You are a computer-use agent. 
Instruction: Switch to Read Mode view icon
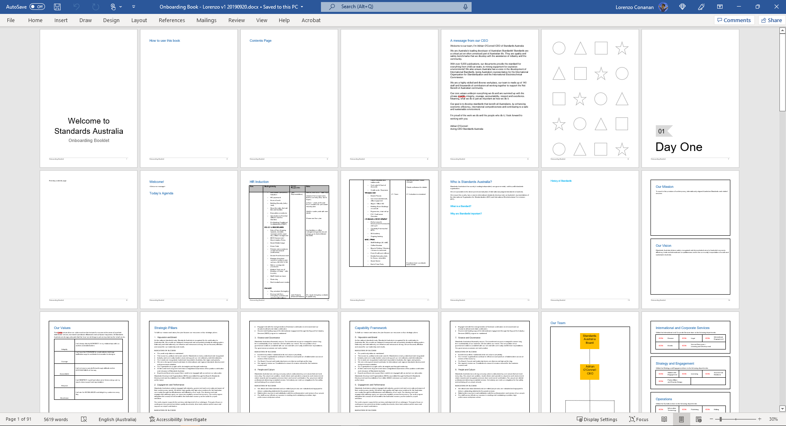[664, 419]
